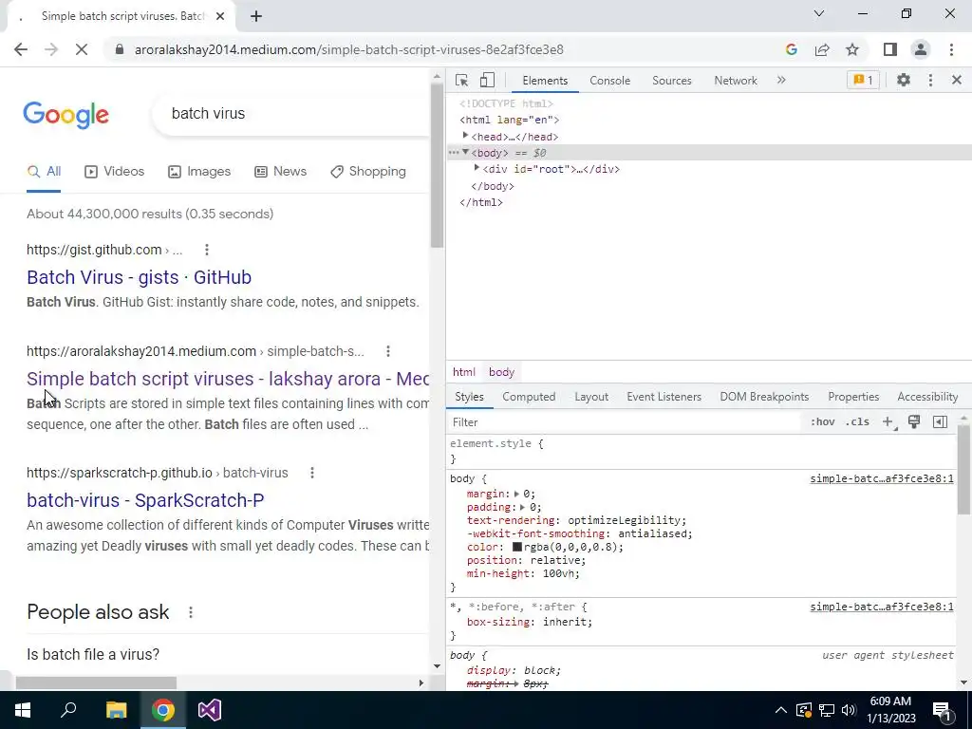Image resolution: width=972 pixels, height=729 pixels.
Task: Open Chrome's three-dot menu
Action: click(951, 49)
